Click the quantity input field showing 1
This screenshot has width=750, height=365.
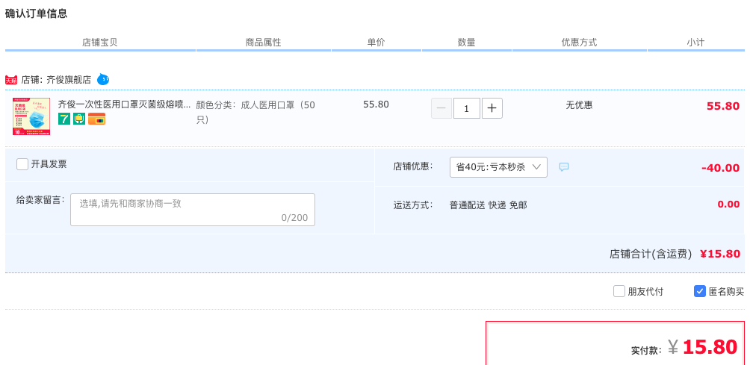pos(466,108)
